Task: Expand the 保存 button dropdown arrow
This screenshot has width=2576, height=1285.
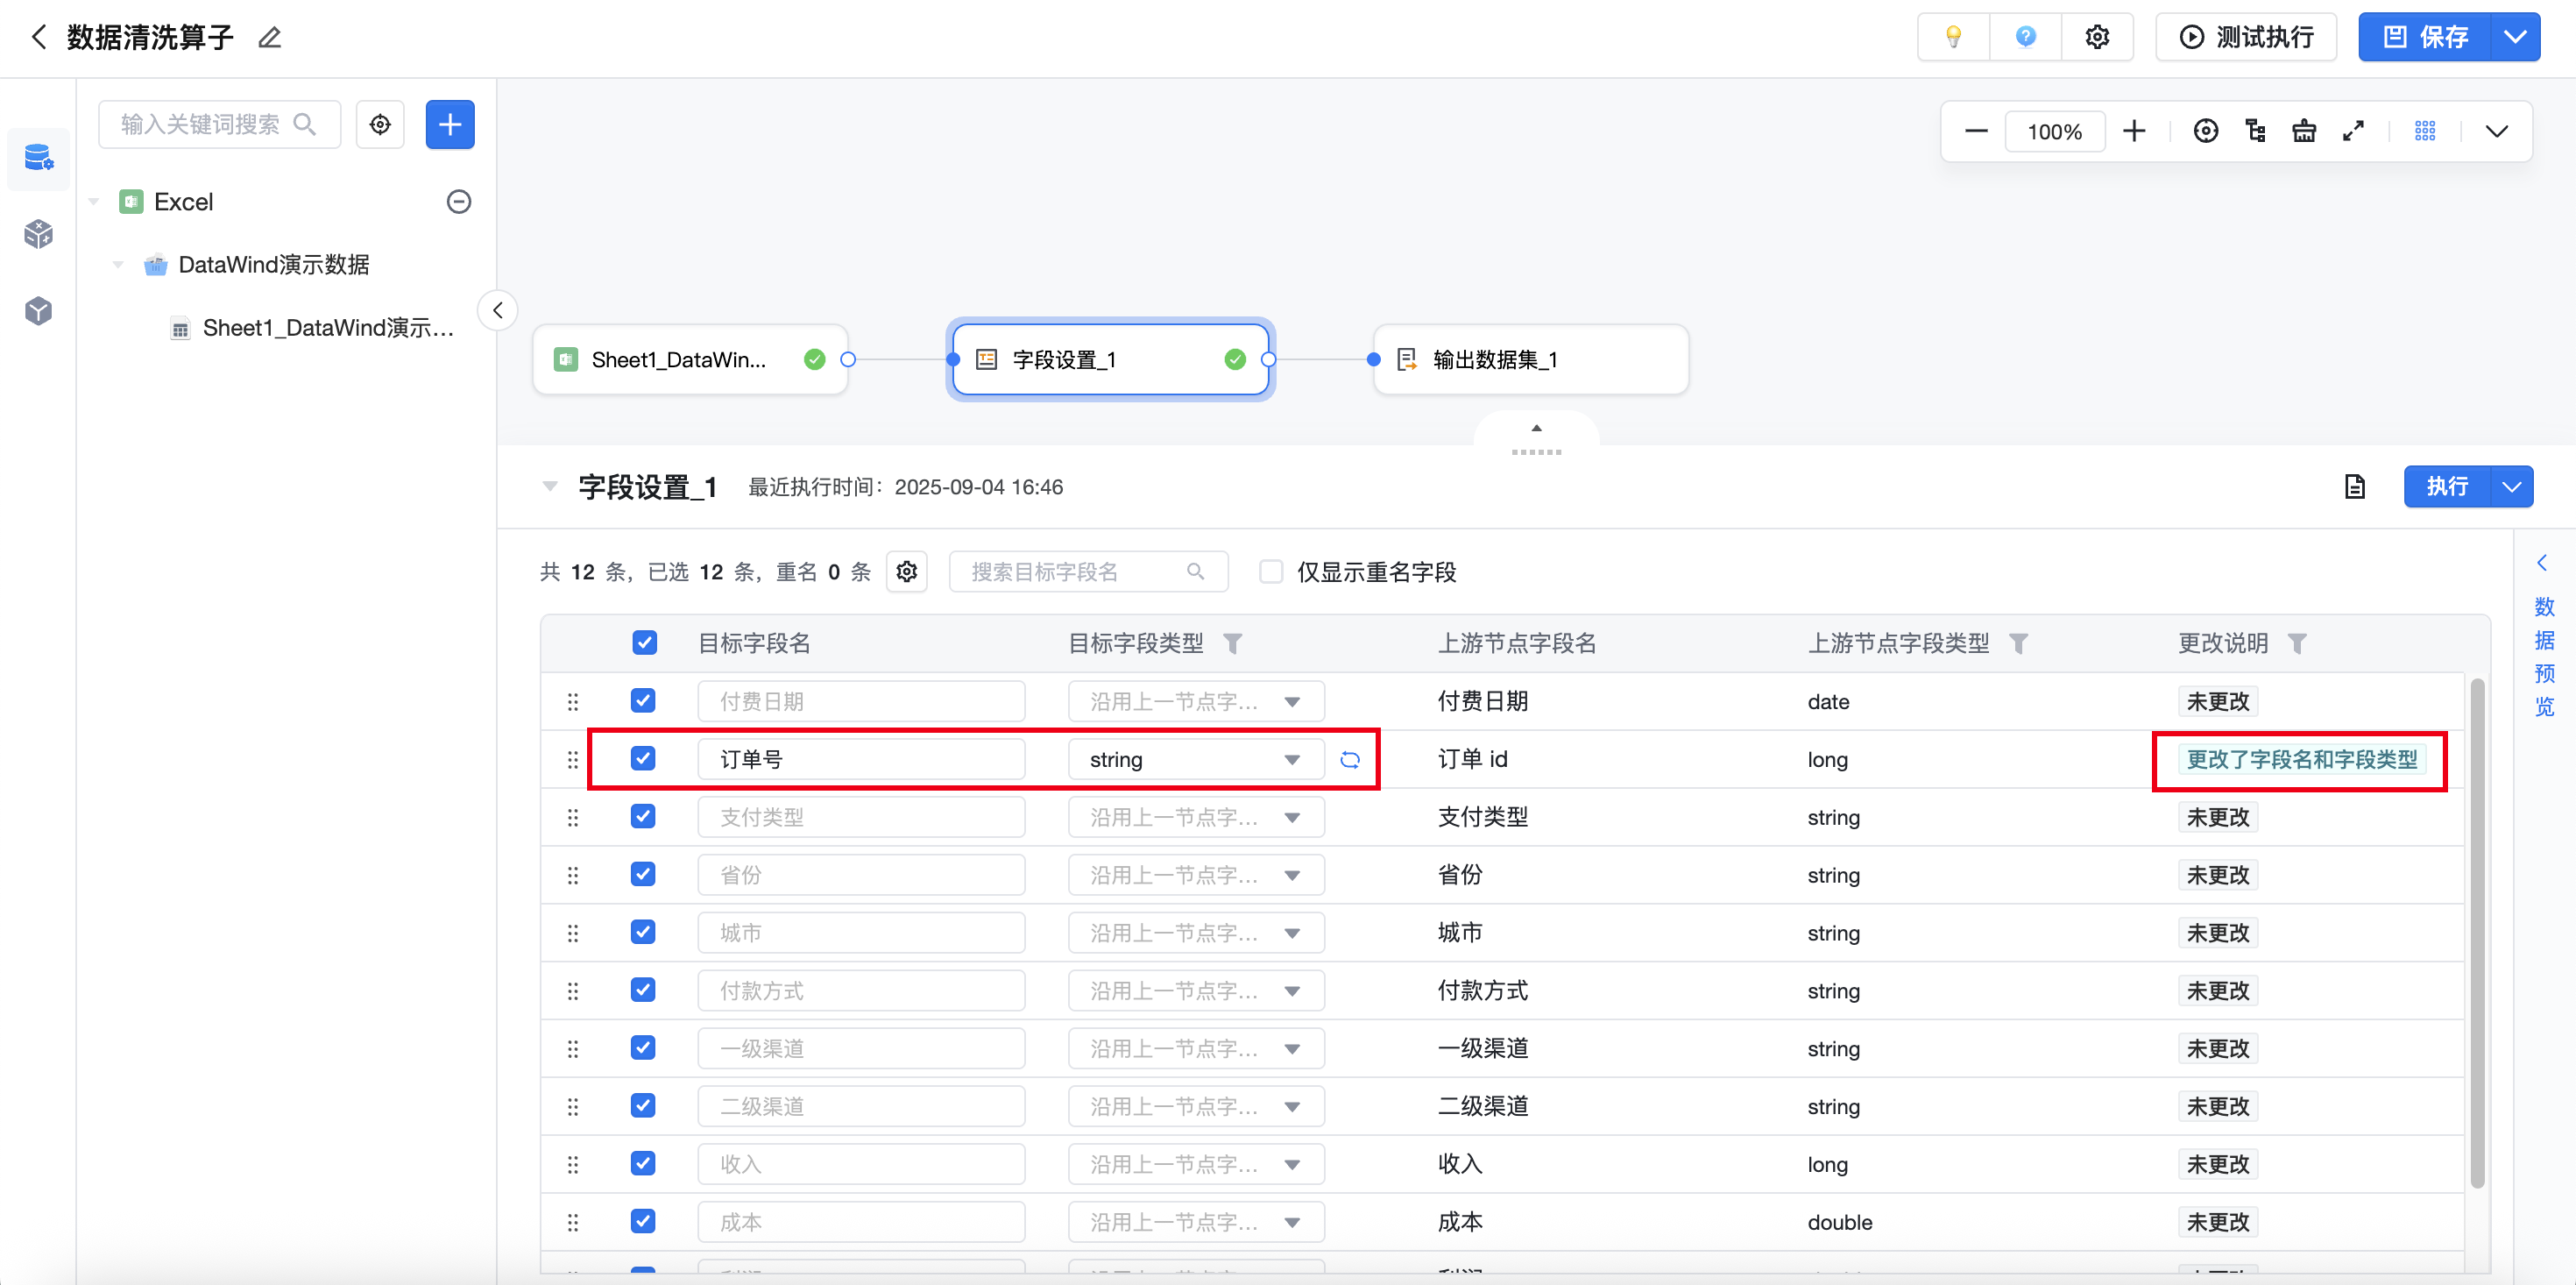Action: (x=2514, y=37)
